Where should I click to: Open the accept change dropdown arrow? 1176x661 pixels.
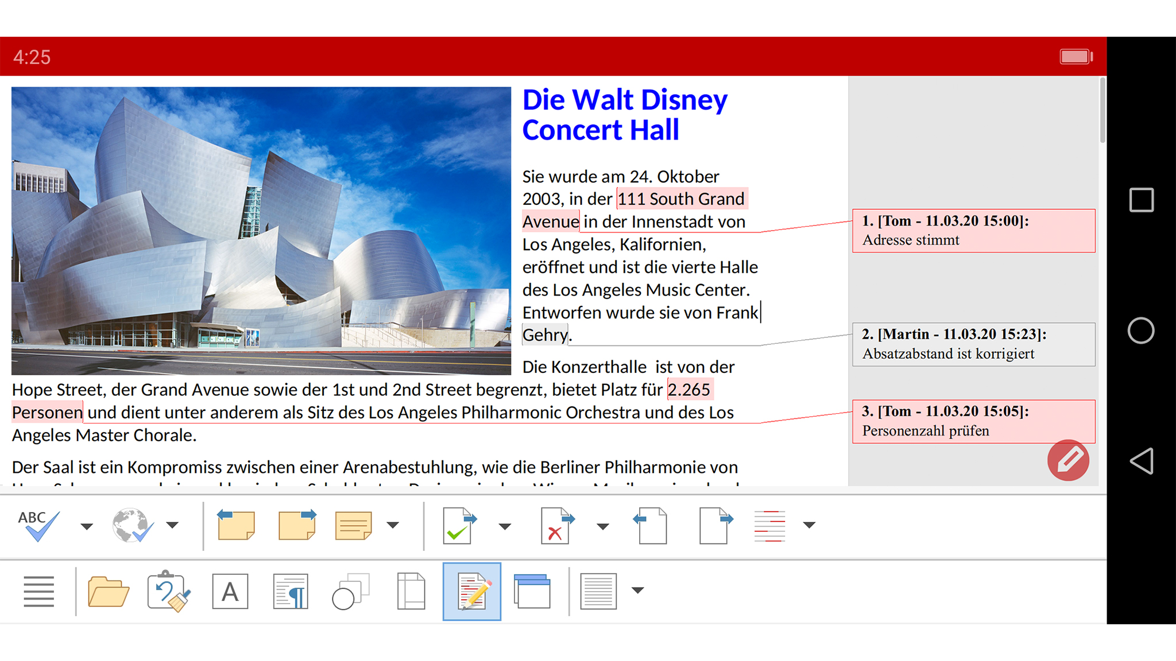[x=505, y=526]
